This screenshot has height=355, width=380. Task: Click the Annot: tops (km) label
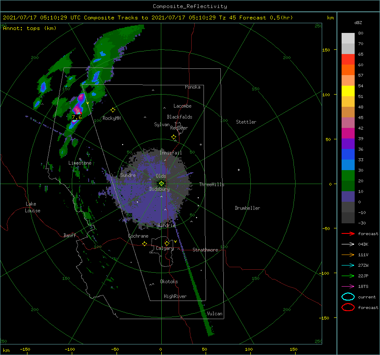point(30,28)
